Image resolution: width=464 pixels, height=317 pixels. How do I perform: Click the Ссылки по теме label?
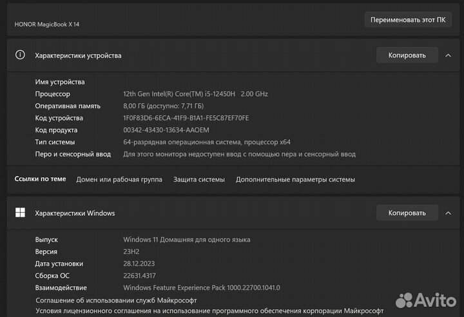click(x=40, y=178)
